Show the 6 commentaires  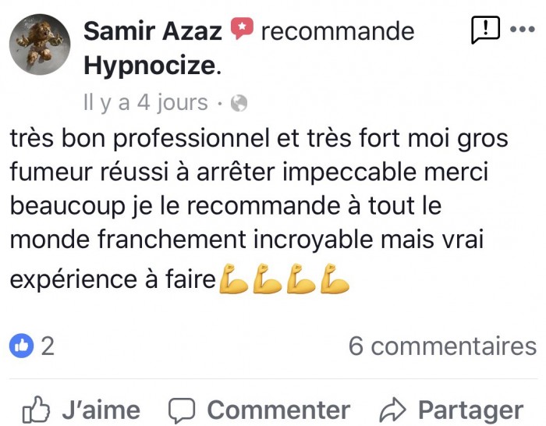(x=442, y=346)
